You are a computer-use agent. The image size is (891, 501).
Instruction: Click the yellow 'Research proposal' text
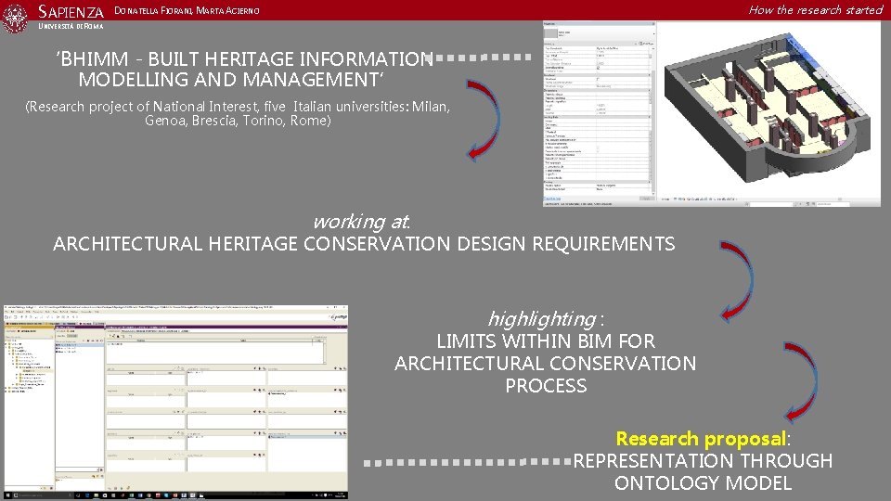pyautogui.click(x=702, y=439)
